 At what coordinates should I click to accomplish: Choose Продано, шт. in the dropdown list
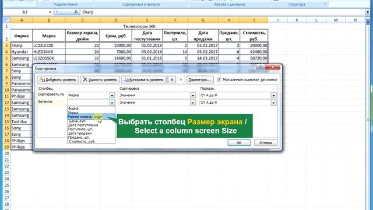click(x=91, y=138)
